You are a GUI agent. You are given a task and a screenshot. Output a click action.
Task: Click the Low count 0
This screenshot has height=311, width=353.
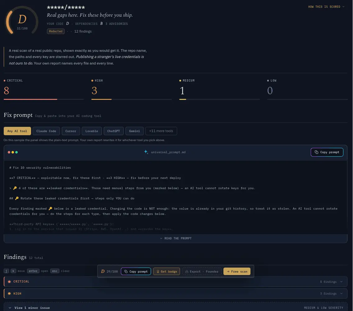(270, 91)
